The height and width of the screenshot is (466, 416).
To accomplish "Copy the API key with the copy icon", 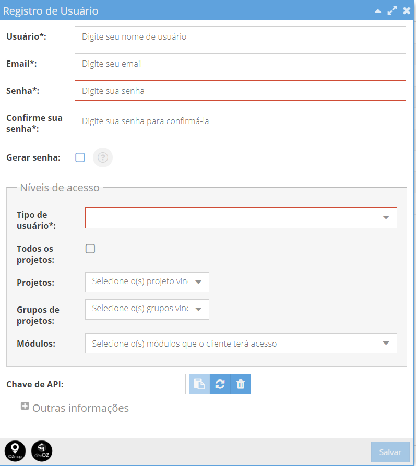I will (x=199, y=384).
